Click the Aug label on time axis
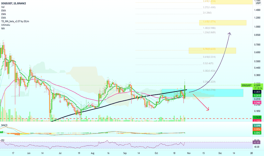This screenshot has width=264, height=156. [x=92, y=153]
